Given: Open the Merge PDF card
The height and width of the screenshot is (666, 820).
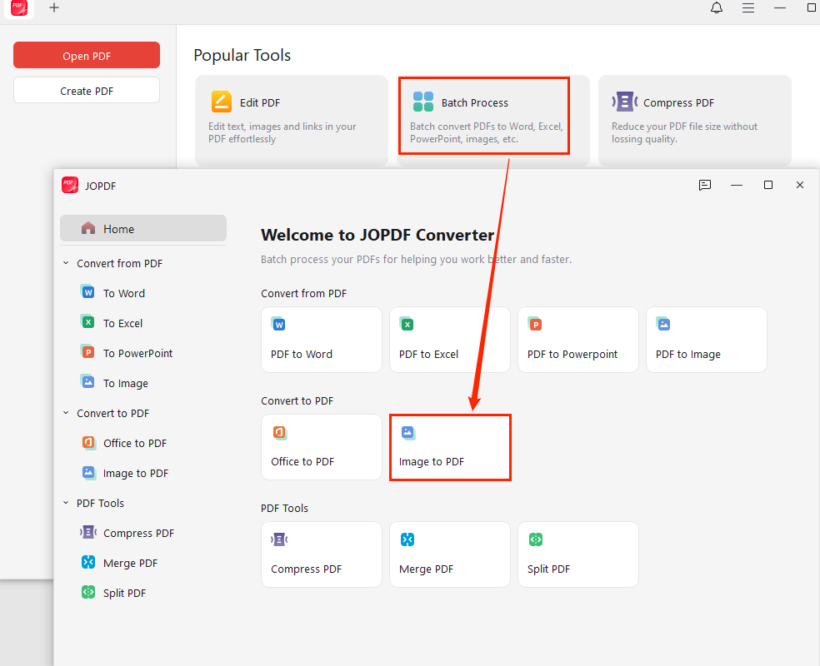Looking at the screenshot, I should coord(450,554).
